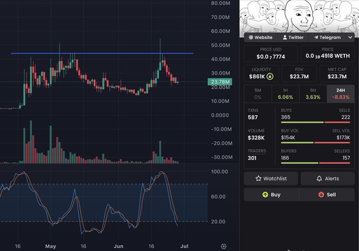359x251 pixels.
Task: Select the 5M timeframe tab
Action: [258, 94]
